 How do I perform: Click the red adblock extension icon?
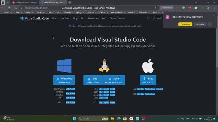pyautogui.click(x=189, y=8)
